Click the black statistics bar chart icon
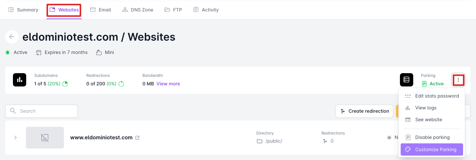476x160 pixels. click(x=19, y=80)
